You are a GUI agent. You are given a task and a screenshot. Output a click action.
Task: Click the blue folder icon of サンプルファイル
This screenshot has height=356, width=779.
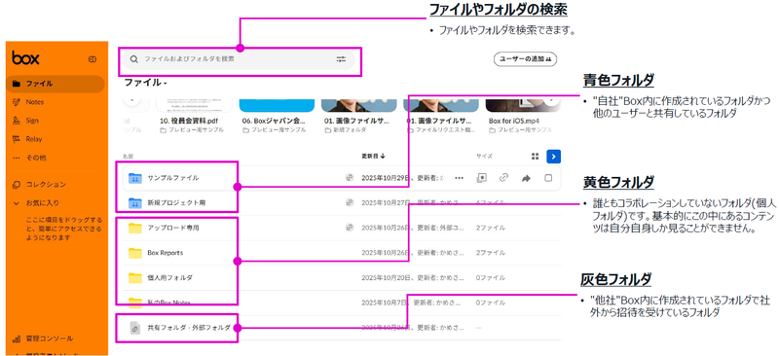[134, 178]
